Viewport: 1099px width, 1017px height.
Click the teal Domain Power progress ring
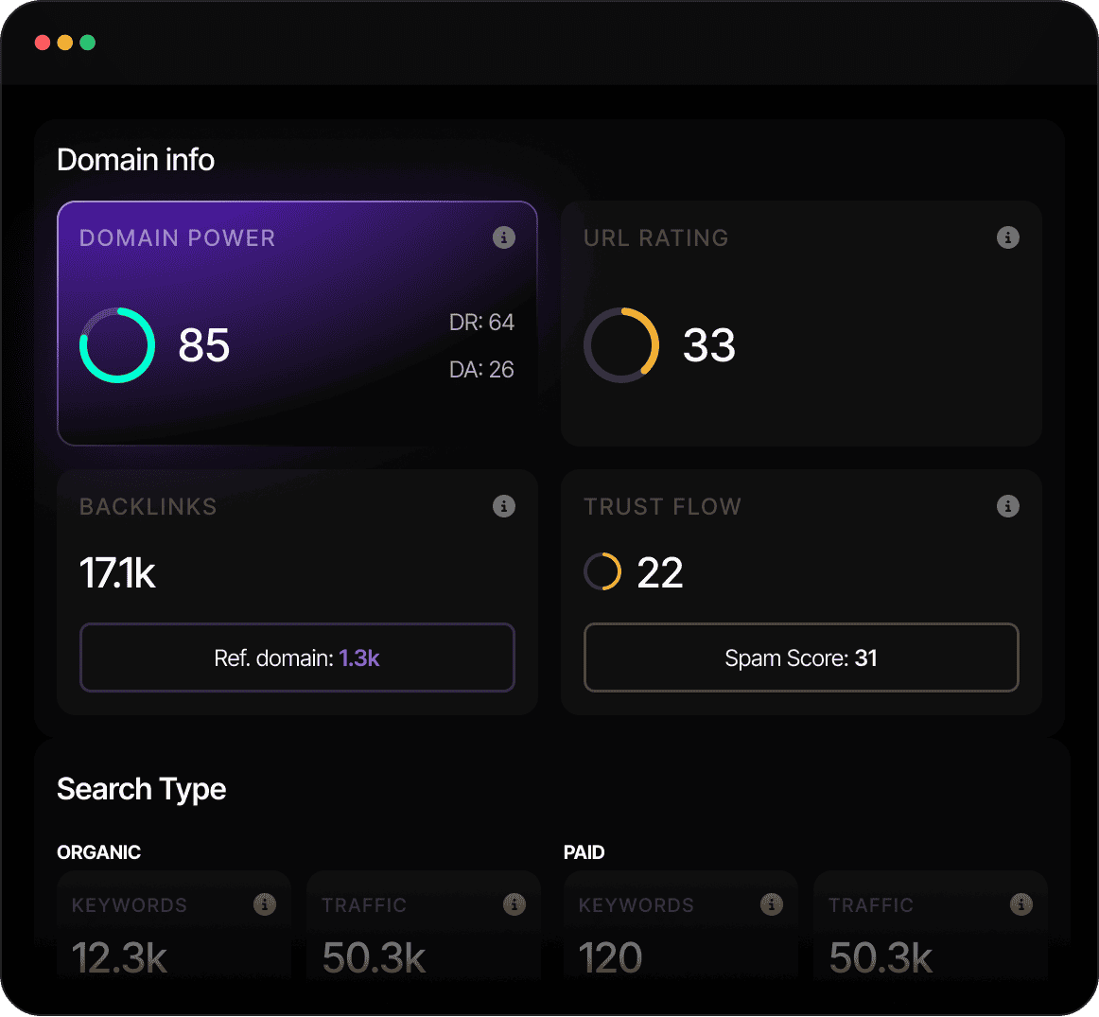[117, 344]
